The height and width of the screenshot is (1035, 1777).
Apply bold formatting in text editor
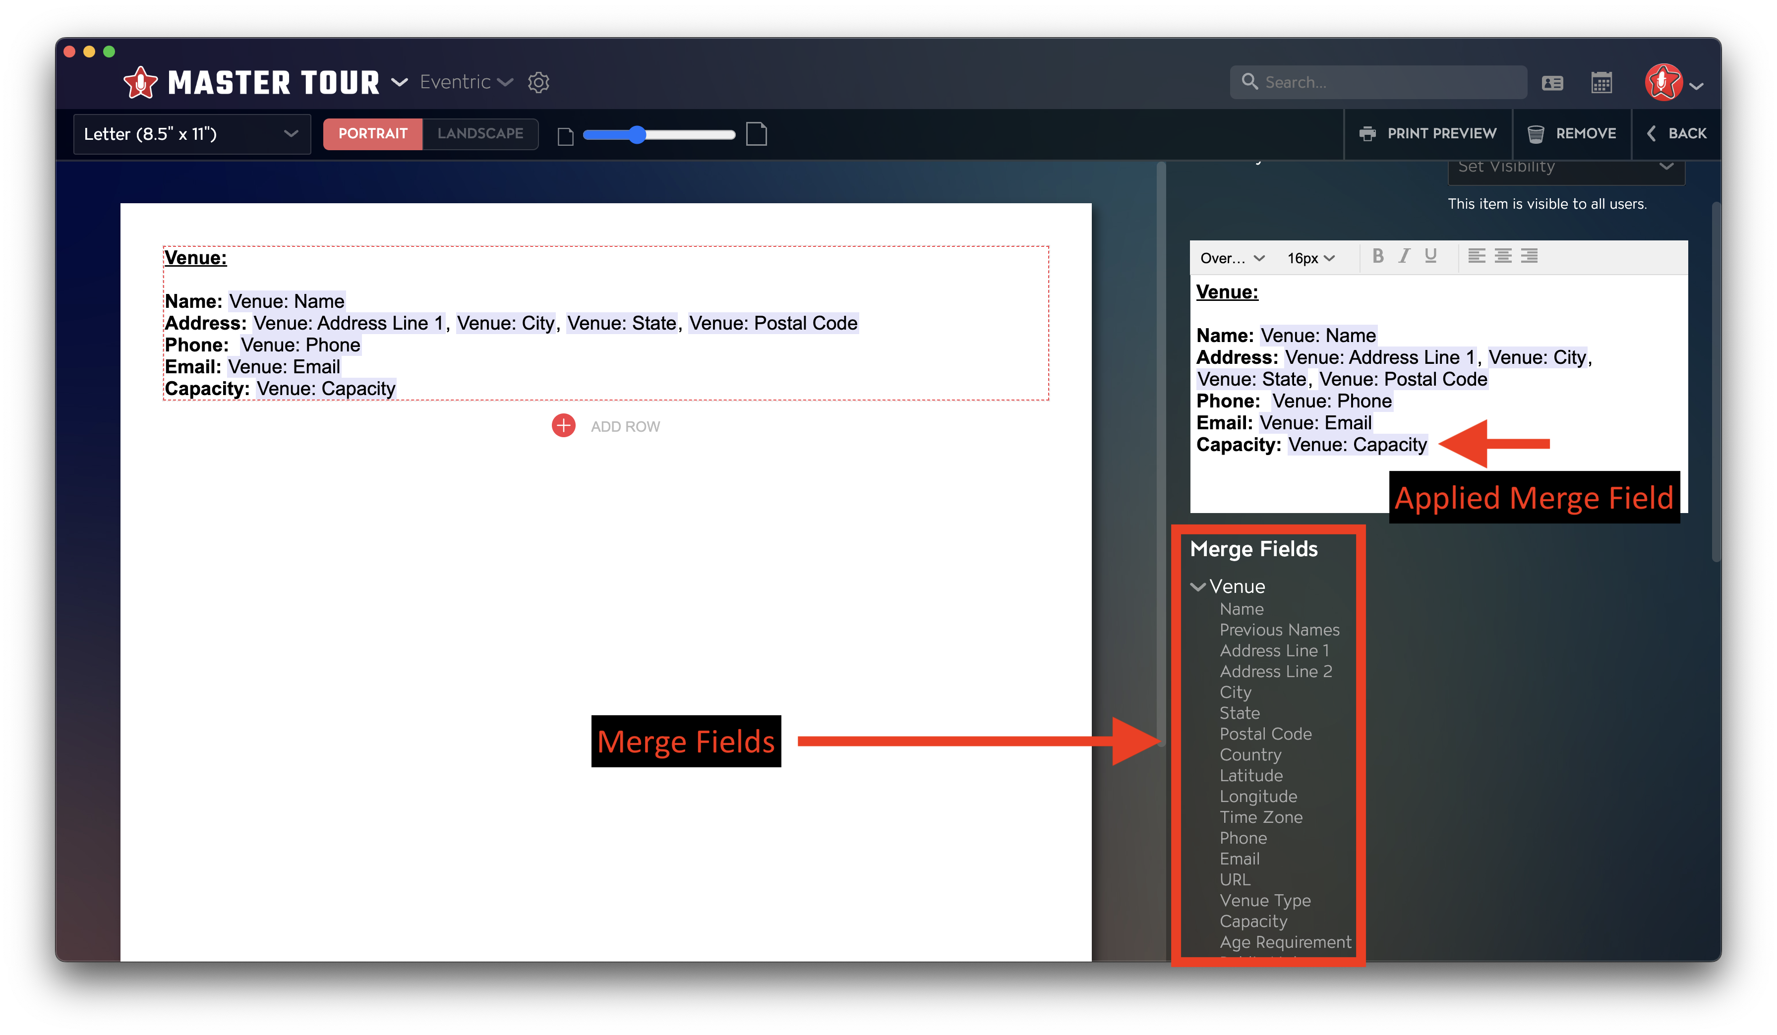[x=1377, y=257]
